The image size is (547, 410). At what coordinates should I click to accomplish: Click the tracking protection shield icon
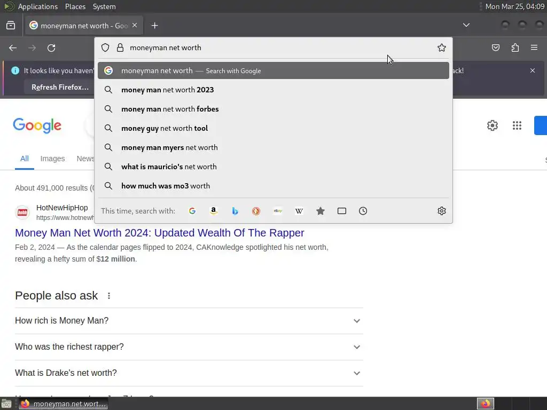(x=105, y=48)
